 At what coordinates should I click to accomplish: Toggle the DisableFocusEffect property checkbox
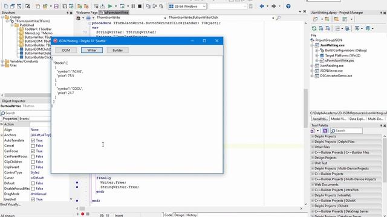point(33,189)
